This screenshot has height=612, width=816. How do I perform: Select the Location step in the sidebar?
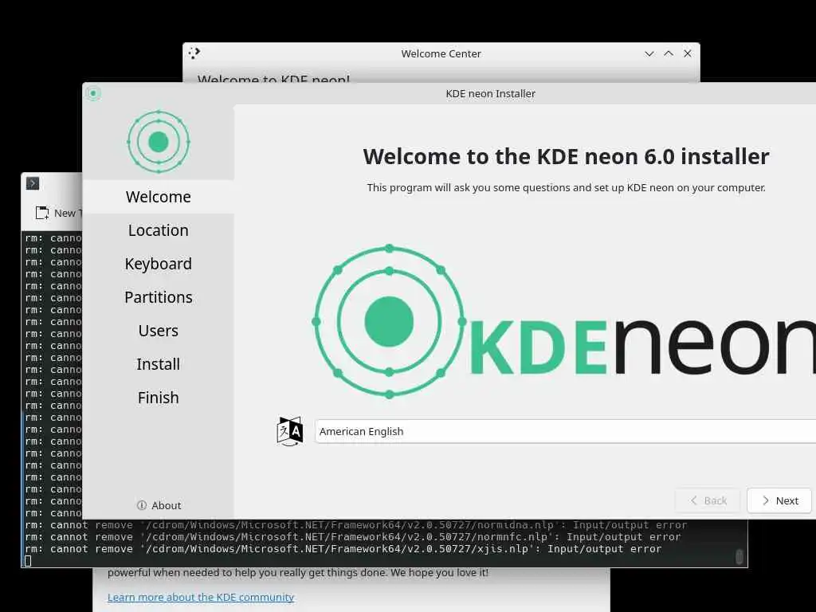pos(159,230)
